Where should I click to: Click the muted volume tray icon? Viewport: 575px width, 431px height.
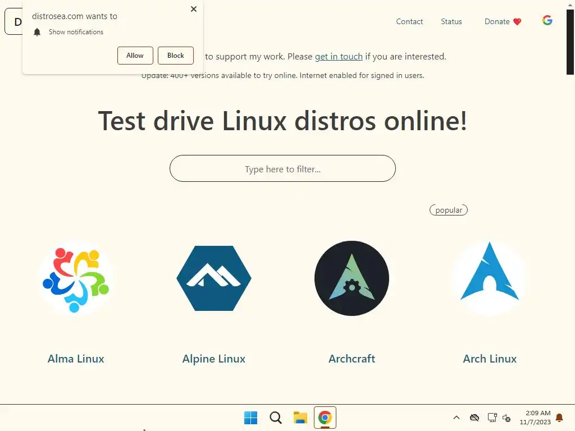[x=507, y=418]
